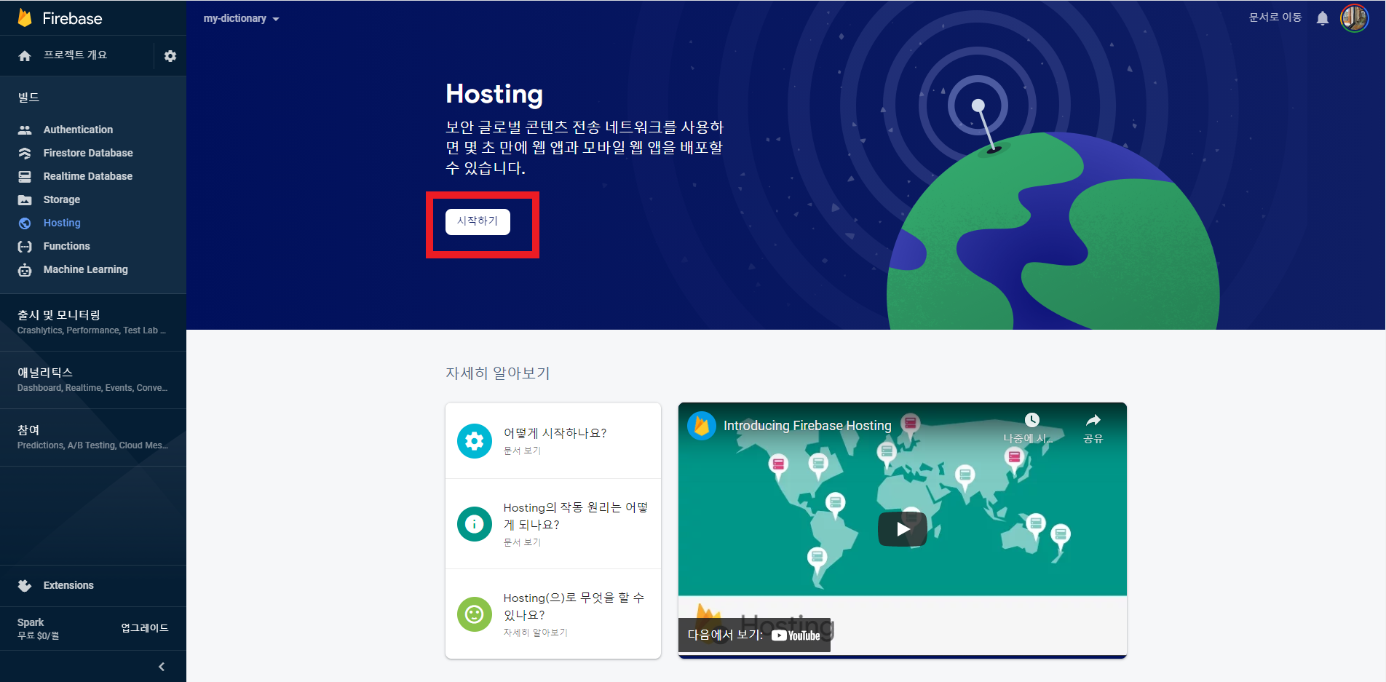Click the Firebase flame logo
The image size is (1386, 682).
point(25,18)
